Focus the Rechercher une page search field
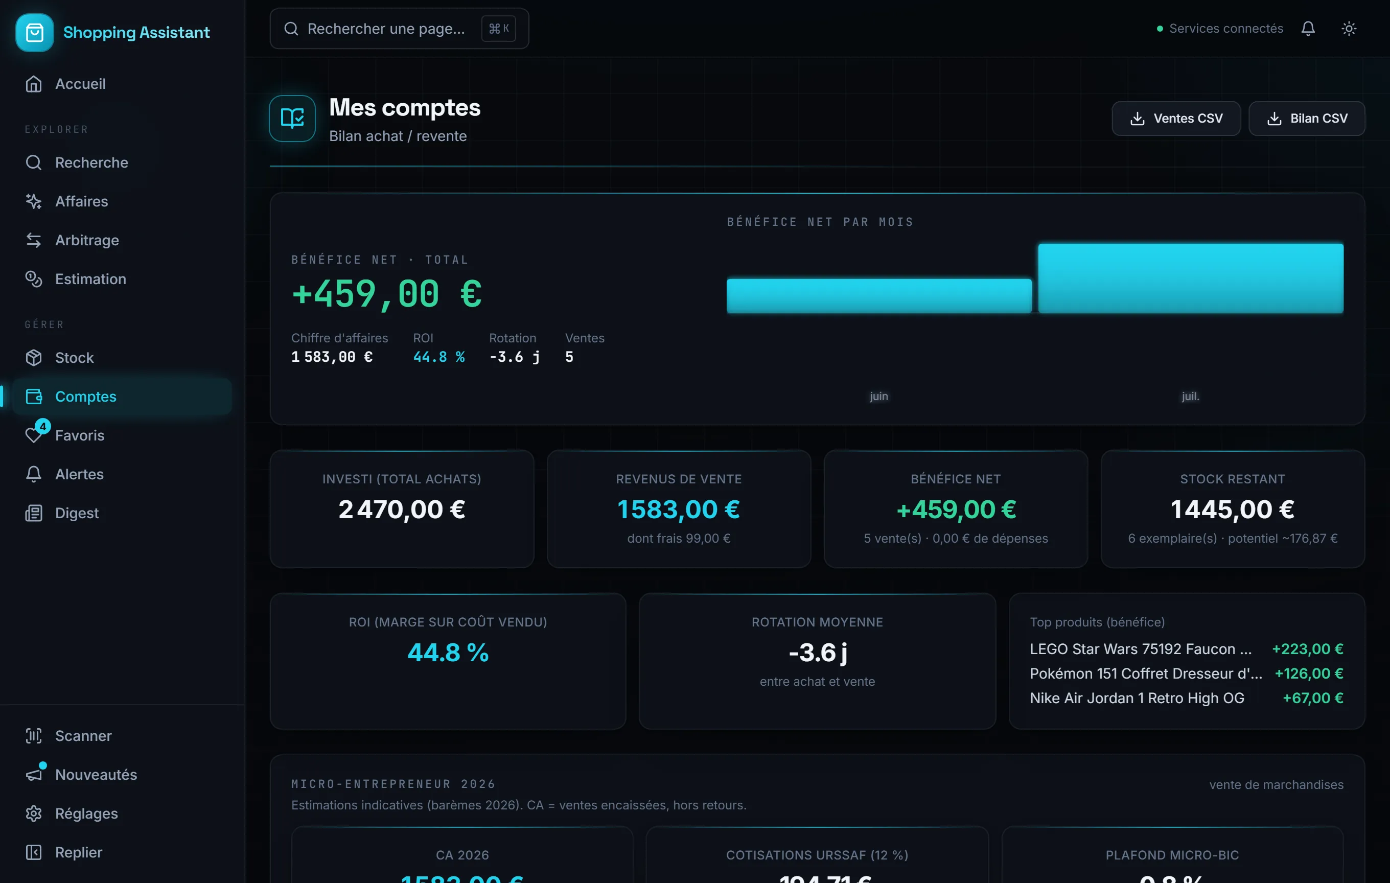Image resolution: width=1390 pixels, height=883 pixels. [x=400, y=28]
